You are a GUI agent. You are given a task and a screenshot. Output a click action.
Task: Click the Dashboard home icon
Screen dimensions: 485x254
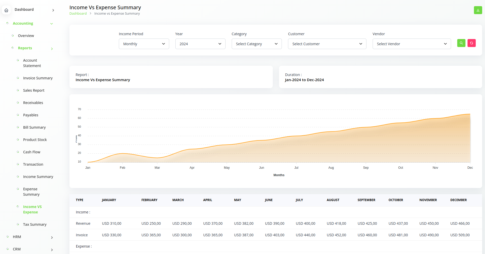6,10
